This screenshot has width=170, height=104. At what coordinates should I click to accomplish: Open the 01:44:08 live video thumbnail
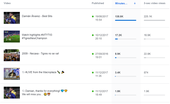pyautogui.click(x=12, y=74)
